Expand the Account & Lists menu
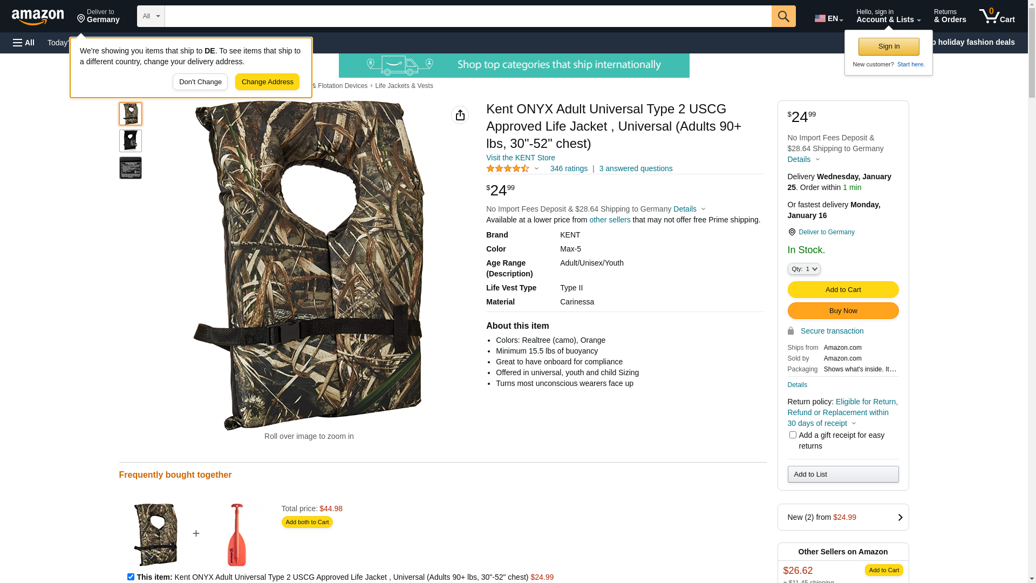The width and height of the screenshot is (1036, 583). pos(888,16)
